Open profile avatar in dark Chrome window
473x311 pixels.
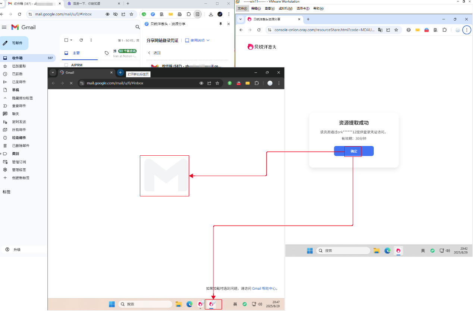pos(270,83)
